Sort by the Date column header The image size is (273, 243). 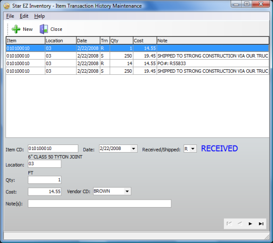pyautogui.click(x=88, y=40)
